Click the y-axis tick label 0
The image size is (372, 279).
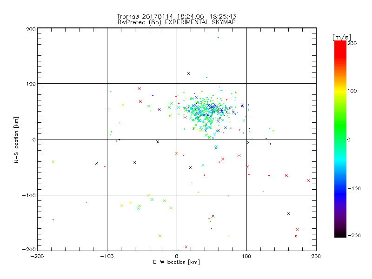pyautogui.click(x=34, y=140)
